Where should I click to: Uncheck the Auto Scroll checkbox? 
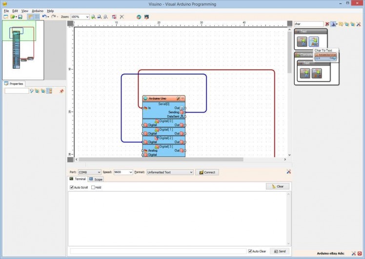pyautogui.click(x=72, y=187)
